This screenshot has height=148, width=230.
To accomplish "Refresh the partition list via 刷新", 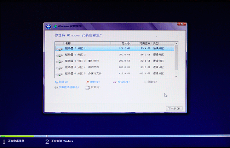I will coord(63,82).
